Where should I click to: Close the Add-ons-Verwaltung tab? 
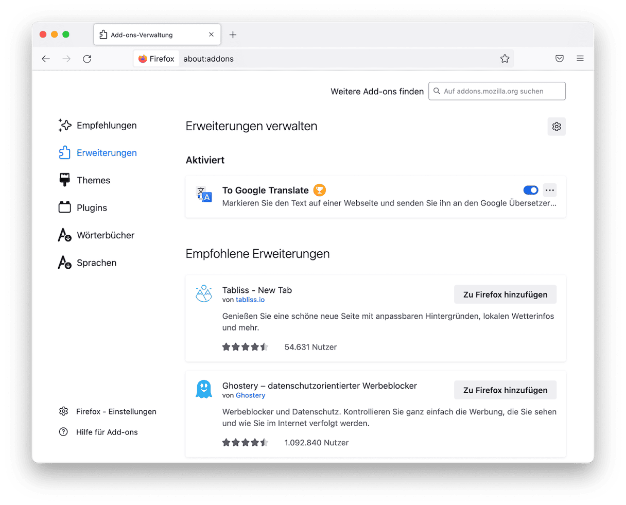(211, 35)
